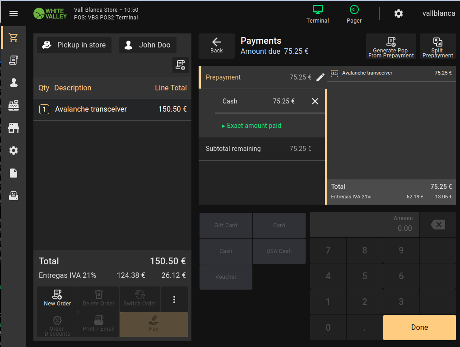
Task: Select the shopping cart sidebar icon
Action: point(14,38)
